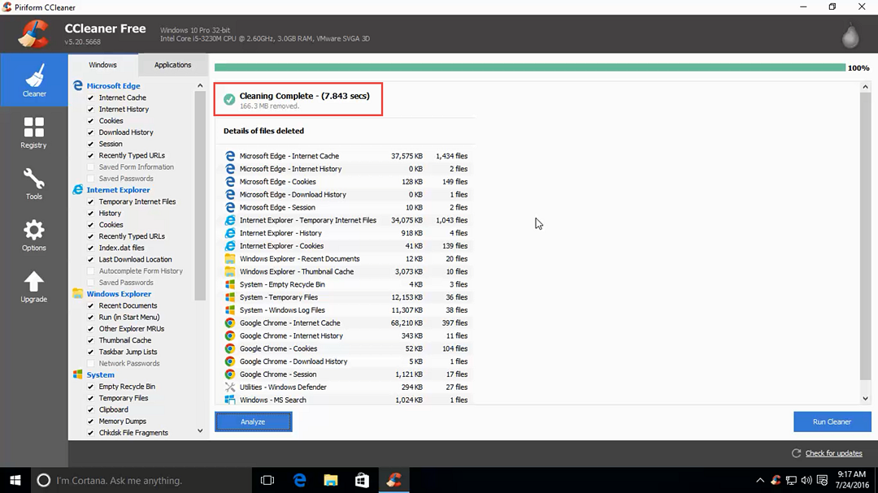Click the Edge icon on Internet Cache result row
Image resolution: width=878 pixels, height=493 pixels.
point(229,156)
